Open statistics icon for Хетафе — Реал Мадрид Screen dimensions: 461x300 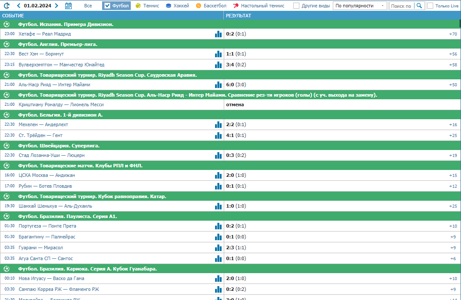click(218, 34)
